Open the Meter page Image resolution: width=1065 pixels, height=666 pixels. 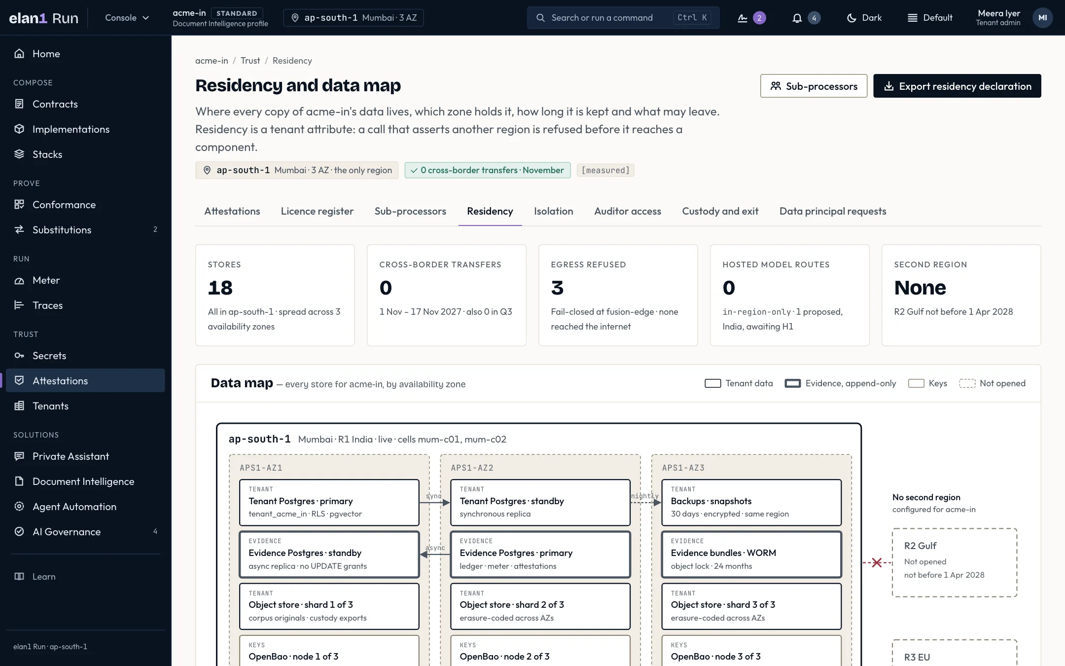click(x=85, y=280)
